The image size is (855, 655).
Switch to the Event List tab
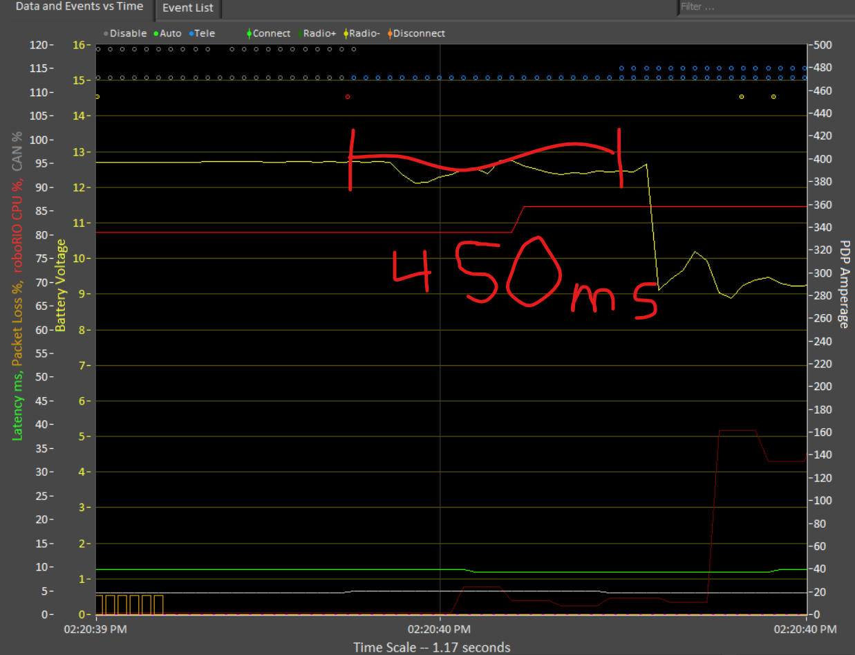tap(188, 8)
